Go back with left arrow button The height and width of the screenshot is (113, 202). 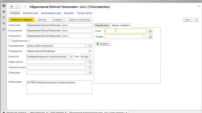pos(12,7)
